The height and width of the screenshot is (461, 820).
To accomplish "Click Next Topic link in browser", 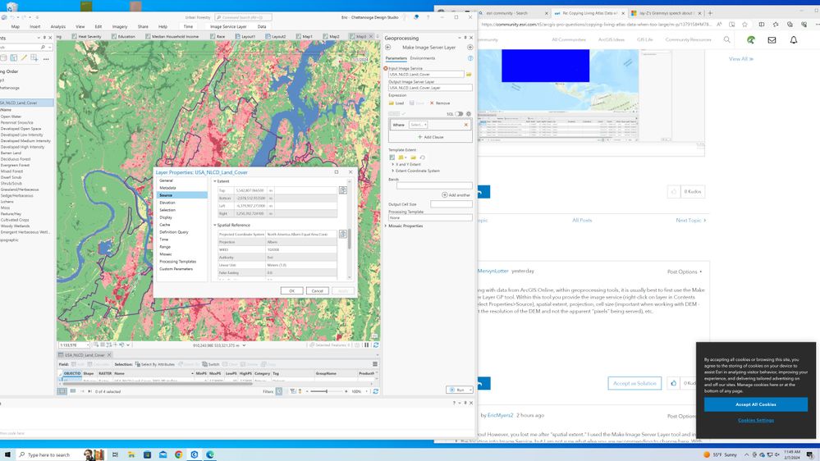I will coord(691,221).
